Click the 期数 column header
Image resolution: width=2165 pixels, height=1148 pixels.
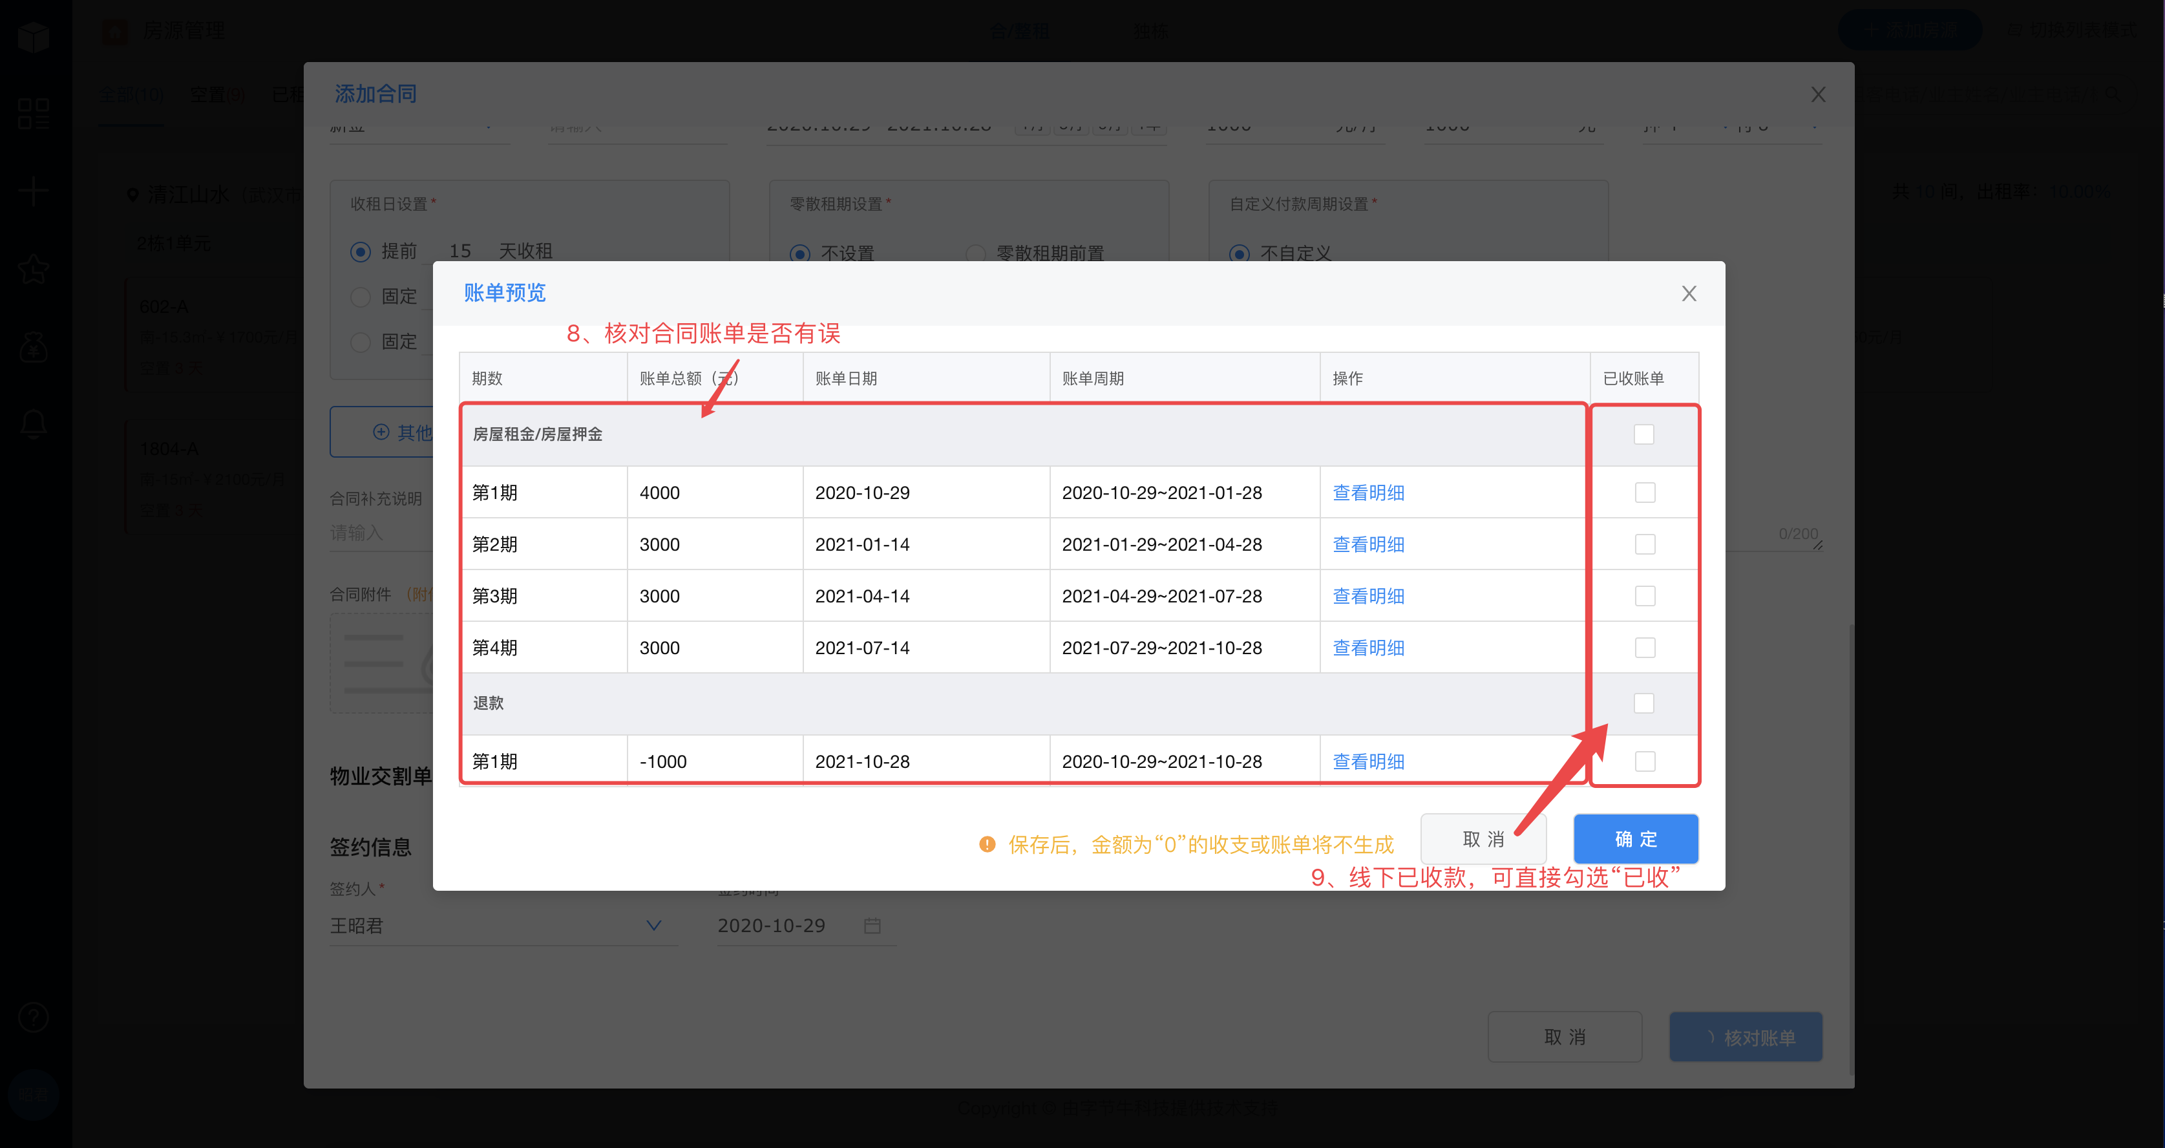point(543,378)
